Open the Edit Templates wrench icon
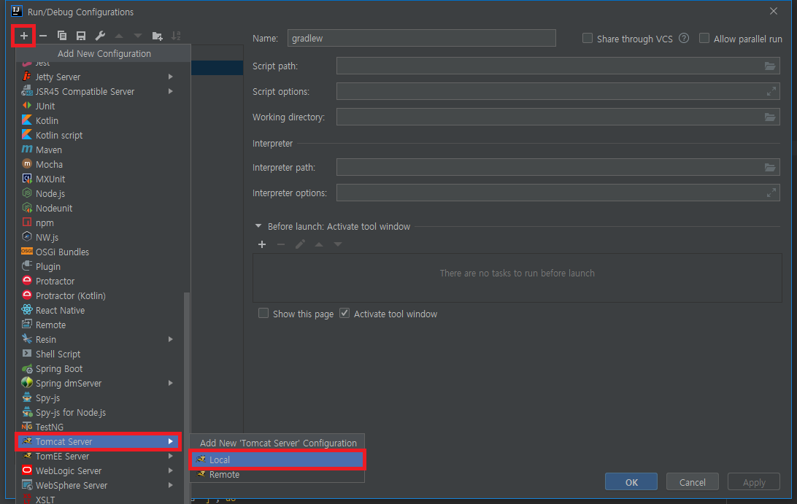This screenshot has height=504, width=797. tap(100, 36)
